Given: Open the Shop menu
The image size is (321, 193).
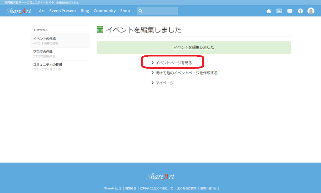Looking at the screenshot, I should [125, 11].
